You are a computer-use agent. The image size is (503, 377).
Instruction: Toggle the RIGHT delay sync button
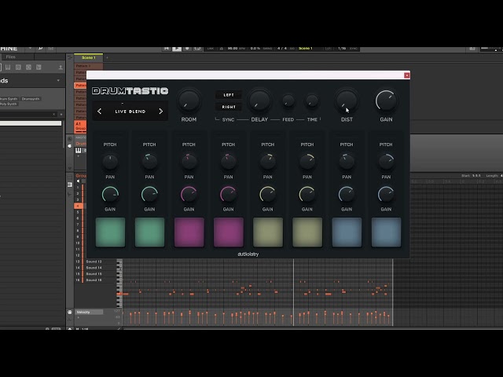(229, 107)
